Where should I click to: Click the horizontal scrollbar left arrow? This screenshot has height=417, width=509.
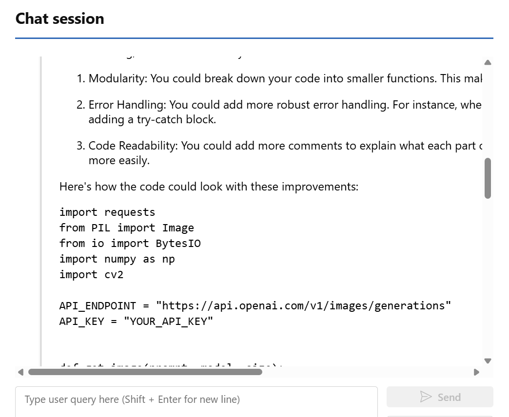point(20,372)
